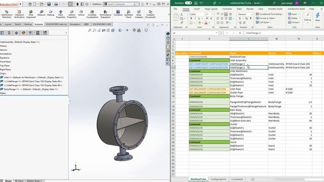The width and height of the screenshot is (324, 182).
Task: Open the Excel Name Box dropdown arrow
Action: (x=216, y=33)
